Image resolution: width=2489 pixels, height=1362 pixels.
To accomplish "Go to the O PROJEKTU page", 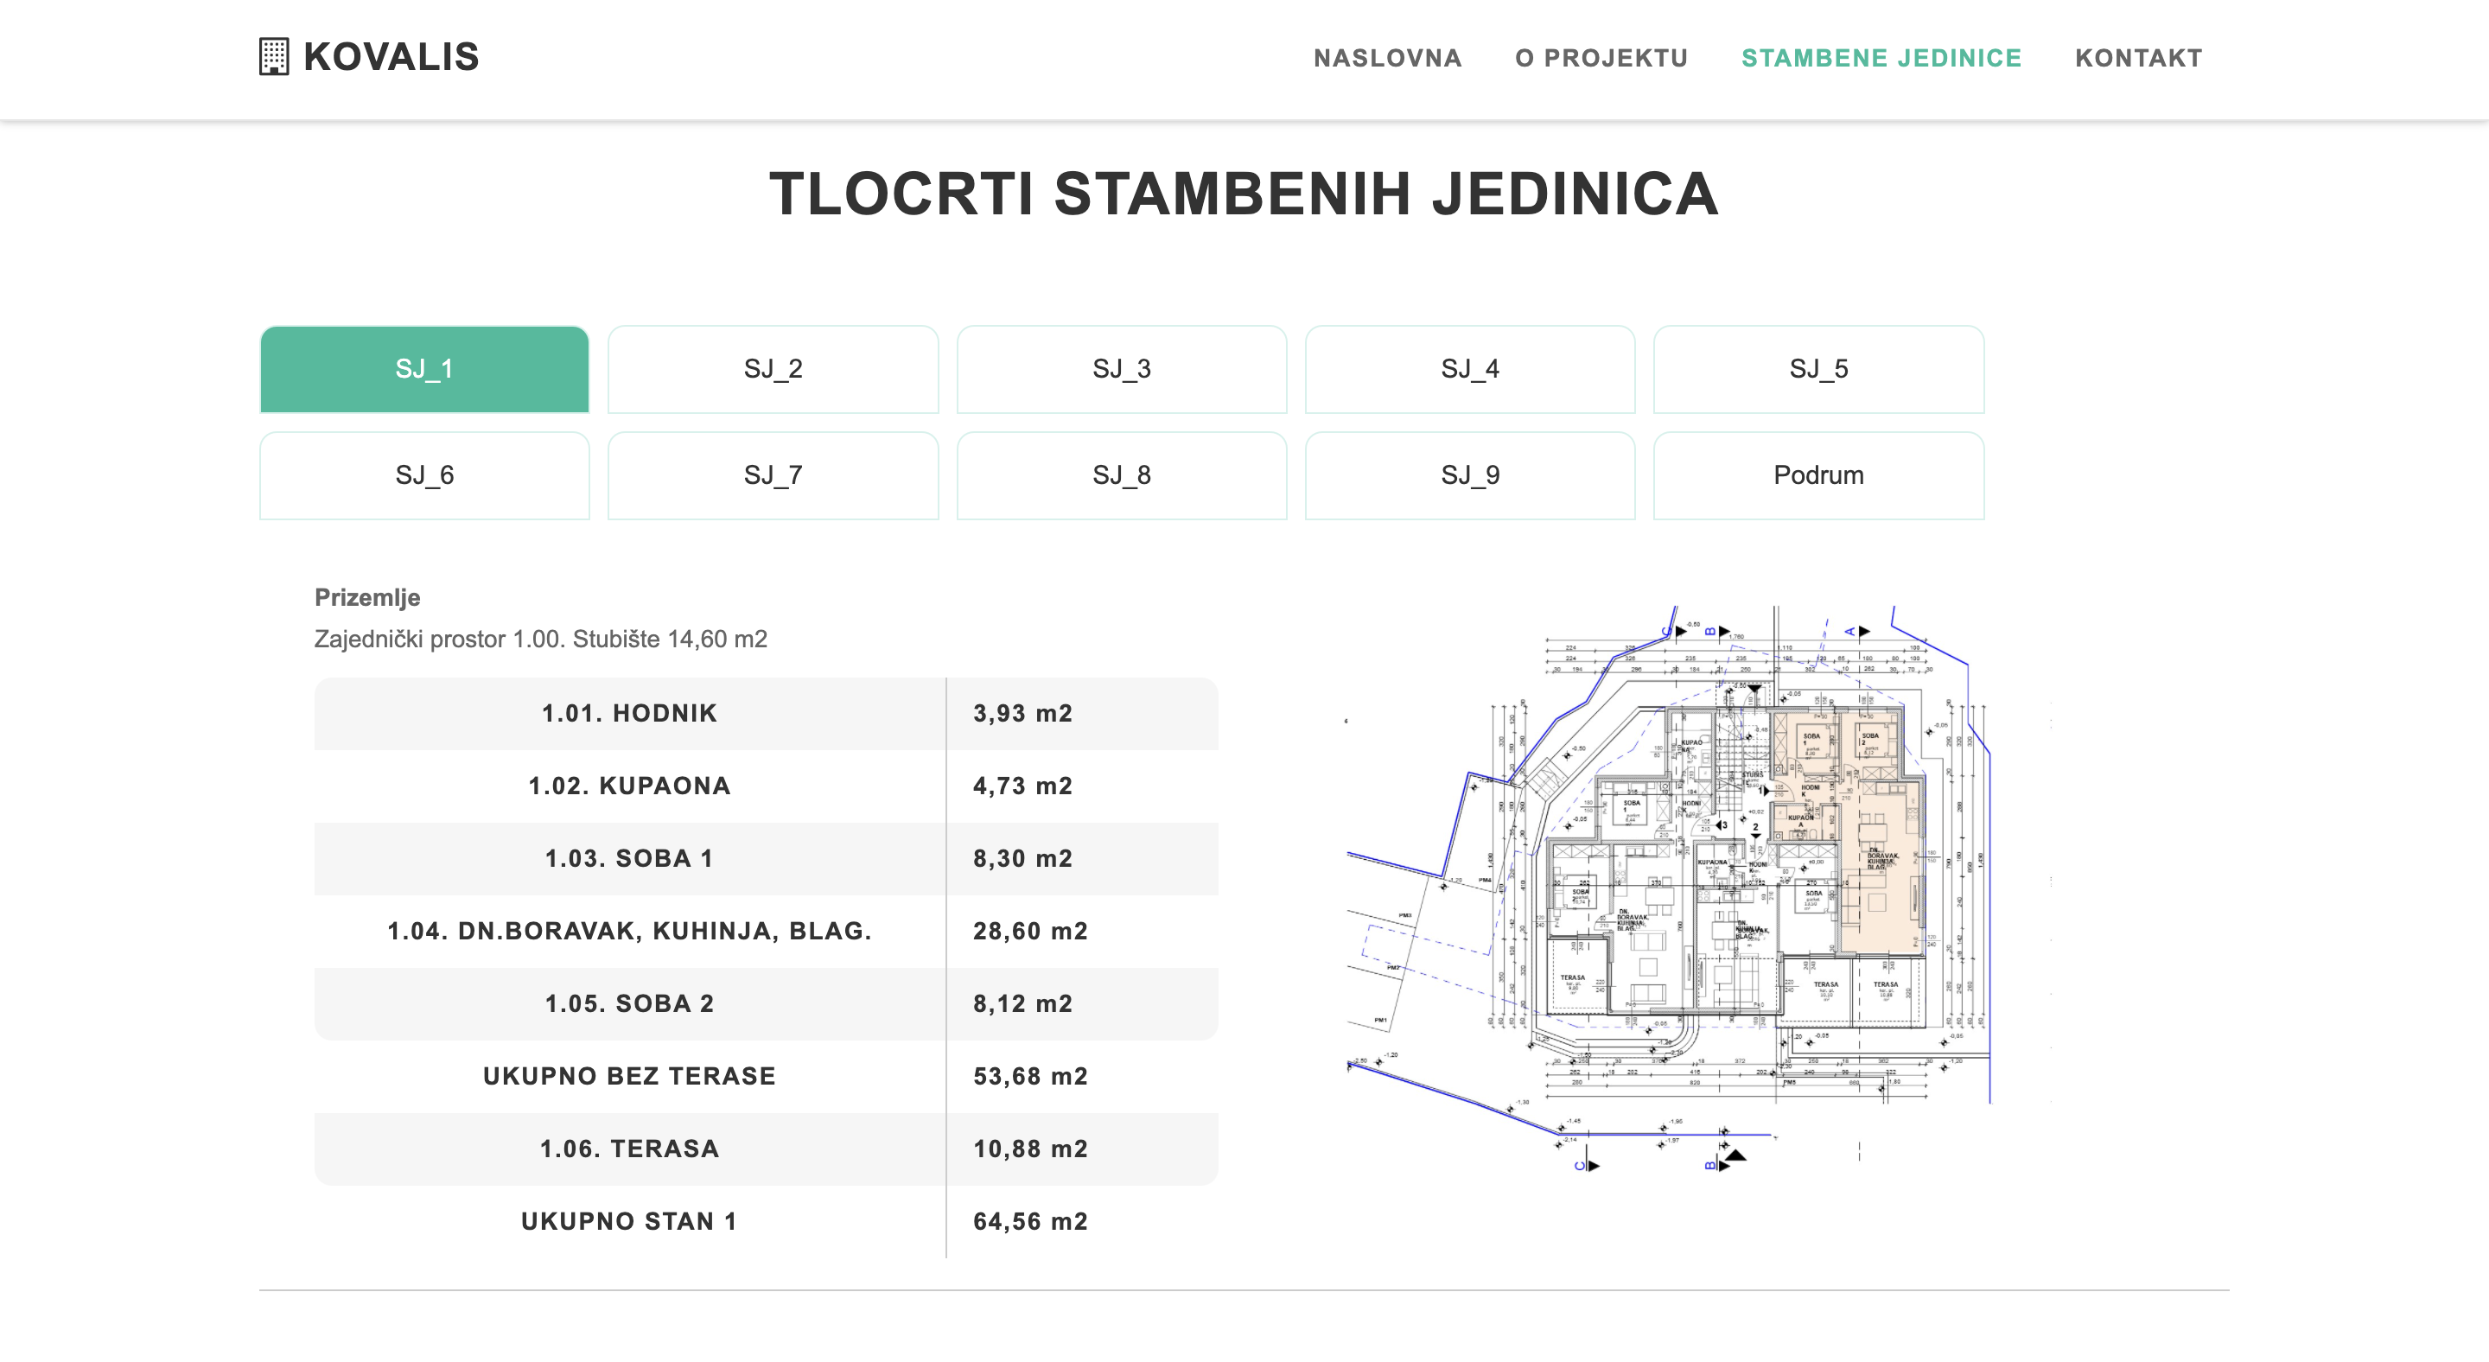I will pyautogui.click(x=1601, y=58).
